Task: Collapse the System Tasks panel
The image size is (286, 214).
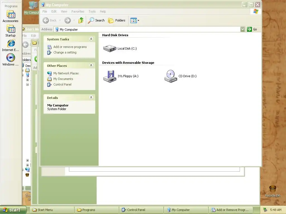Action: pyautogui.click(x=91, y=39)
